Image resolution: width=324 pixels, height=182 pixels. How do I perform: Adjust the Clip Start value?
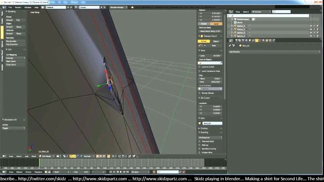tap(210, 79)
